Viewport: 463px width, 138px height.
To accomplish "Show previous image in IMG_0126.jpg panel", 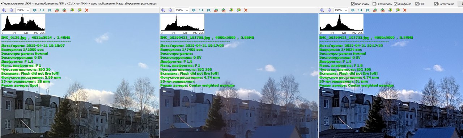I will coord(72,10).
